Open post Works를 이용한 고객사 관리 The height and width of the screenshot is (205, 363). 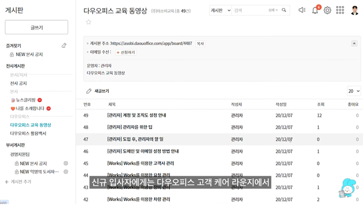tap(141, 163)
